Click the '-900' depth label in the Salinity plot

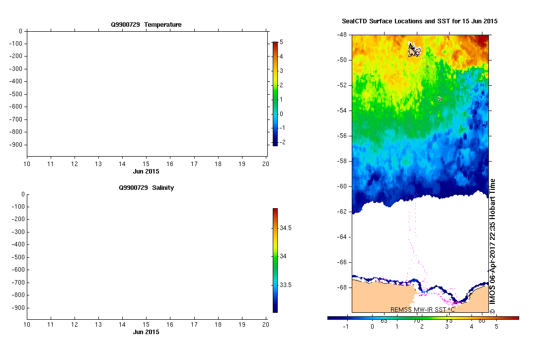click(18, 308)
